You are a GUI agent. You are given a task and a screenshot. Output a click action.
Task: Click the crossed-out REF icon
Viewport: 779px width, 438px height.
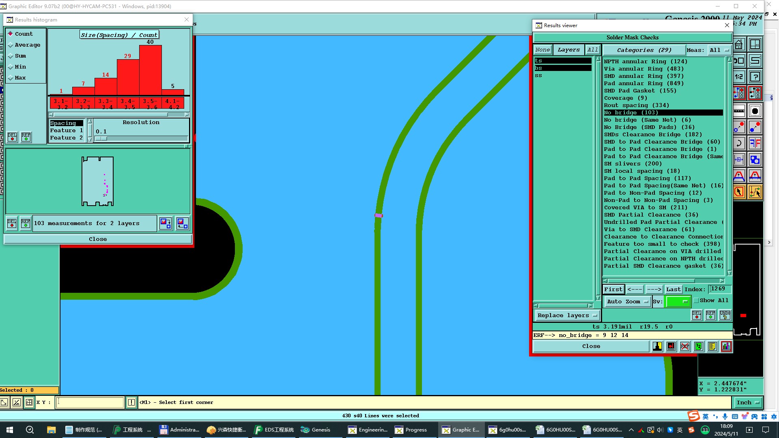(x=685, y=346)
